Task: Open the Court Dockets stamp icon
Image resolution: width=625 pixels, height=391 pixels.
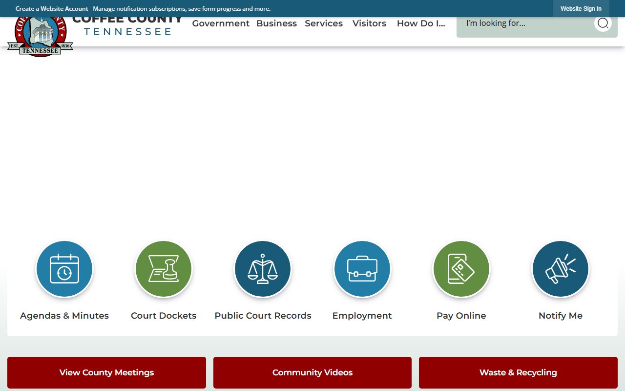Action: (x=164, y=269)
